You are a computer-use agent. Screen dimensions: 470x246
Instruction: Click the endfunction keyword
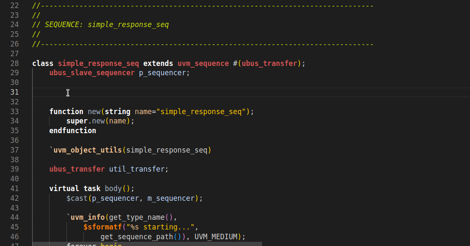coord(72,130)
